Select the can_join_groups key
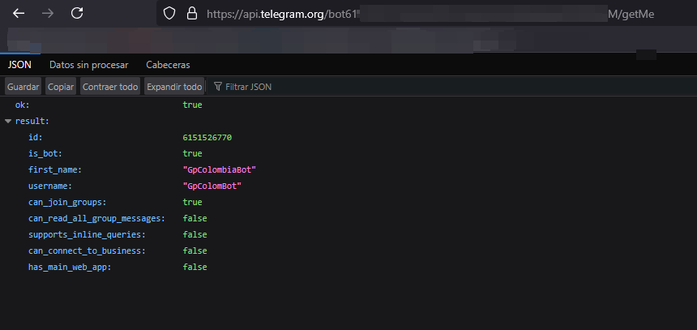697x330 pixels. 67,203
